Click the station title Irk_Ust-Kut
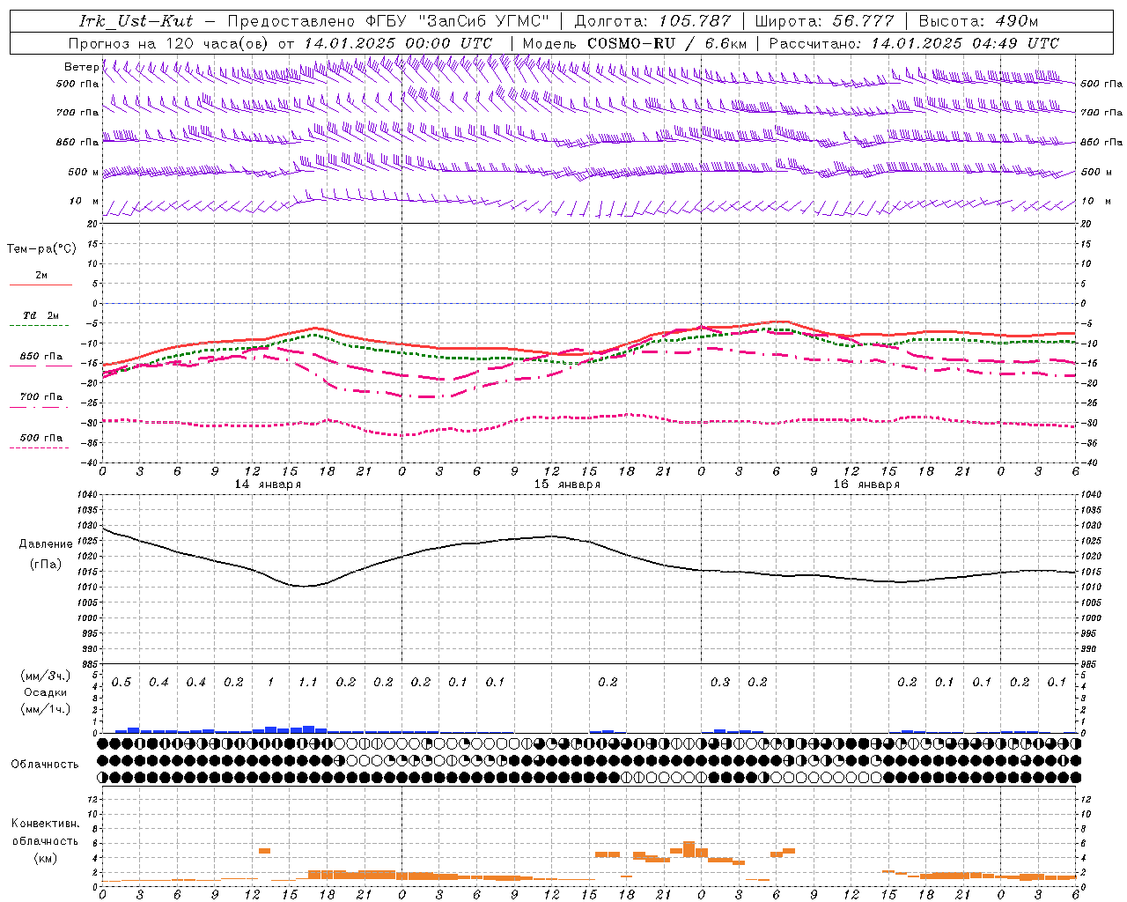The width and height of the screenshot is (1127, 902). point(136,21)
